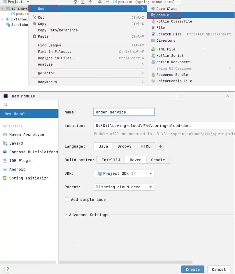Image resolution: width=235 pixels, height=274 pixels.
Task: Click the Kotlin Class/File icon
Action: tap(153, 21)
